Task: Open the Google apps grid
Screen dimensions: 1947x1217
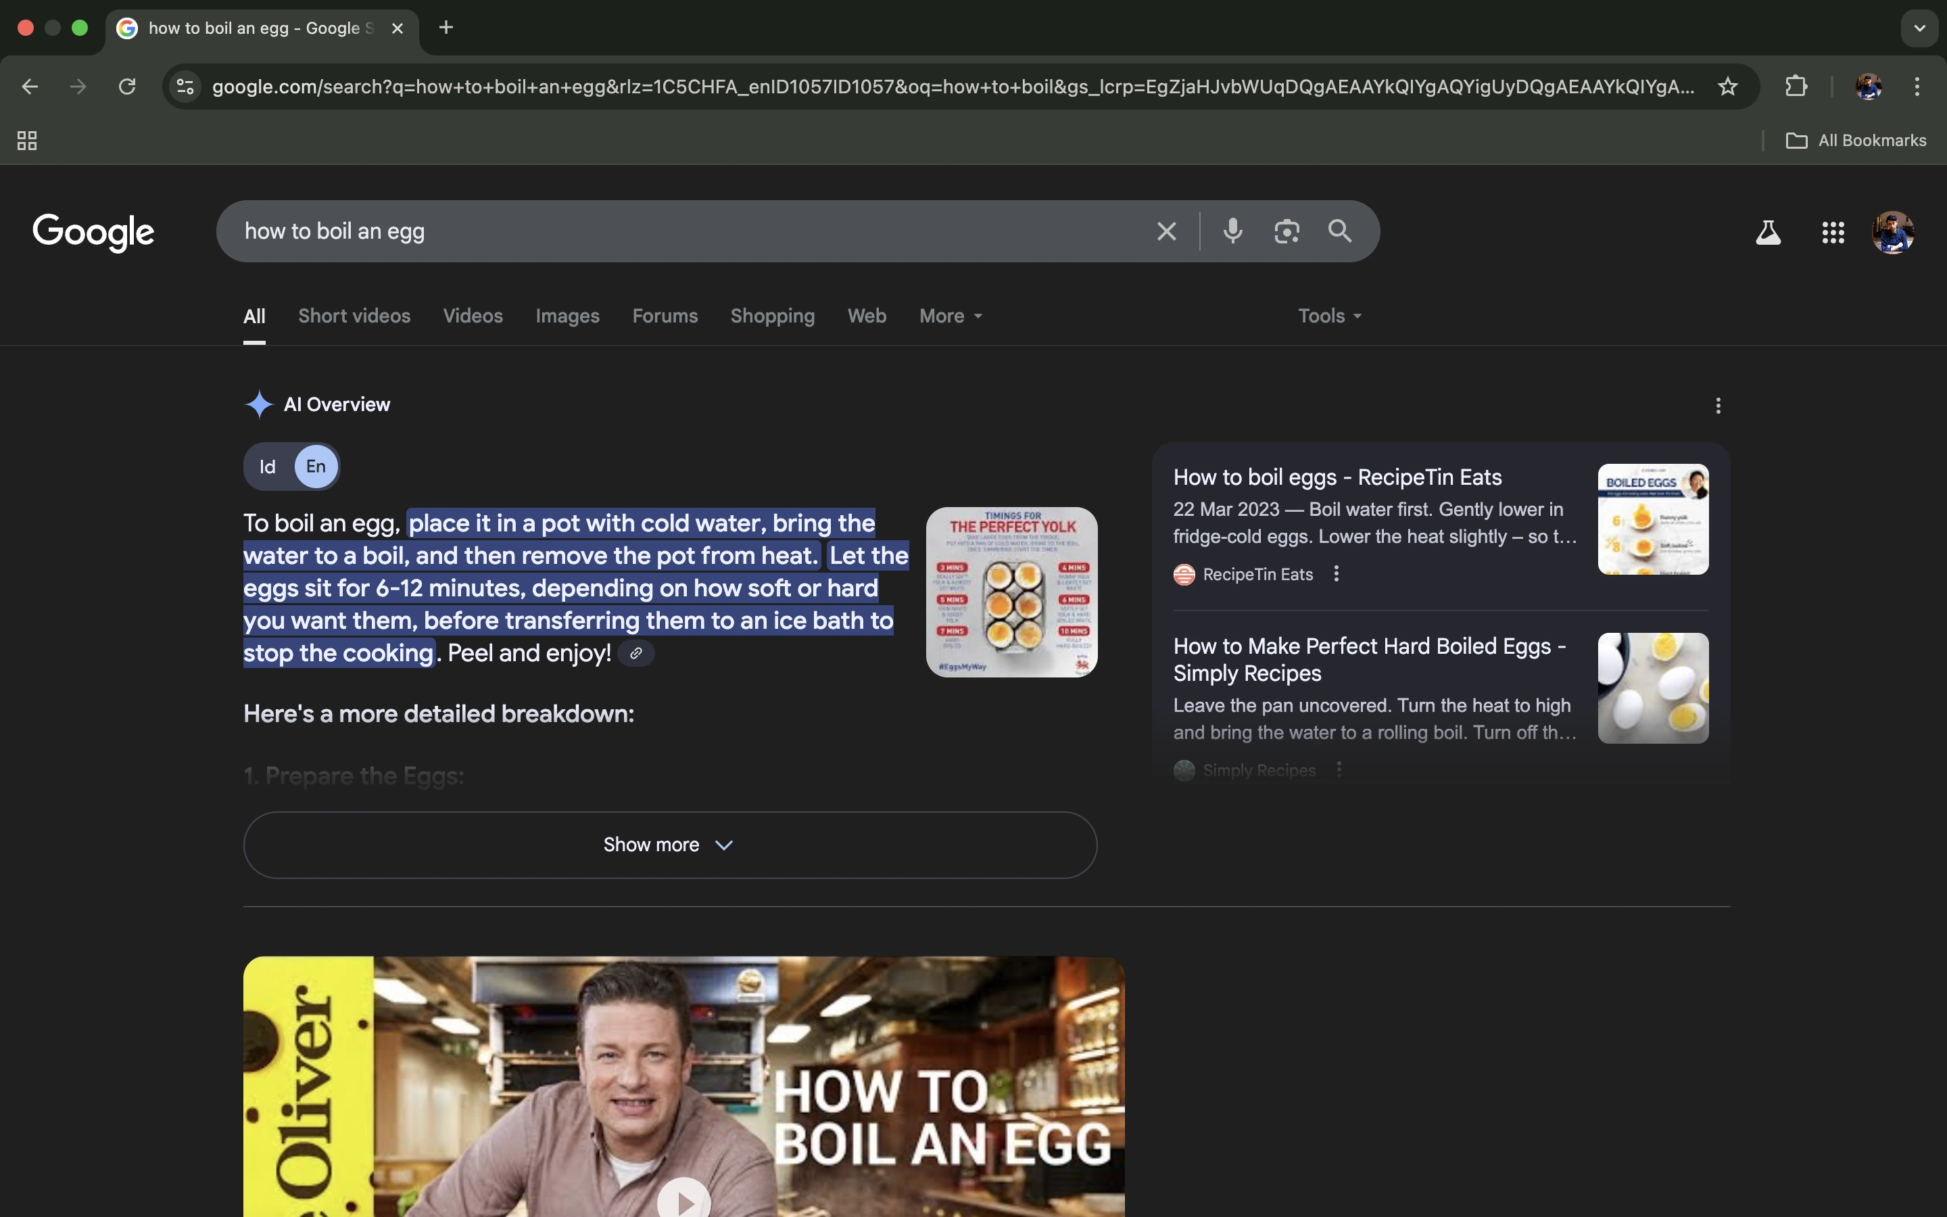Action: pyautogui.click(x=1833, y=233)
